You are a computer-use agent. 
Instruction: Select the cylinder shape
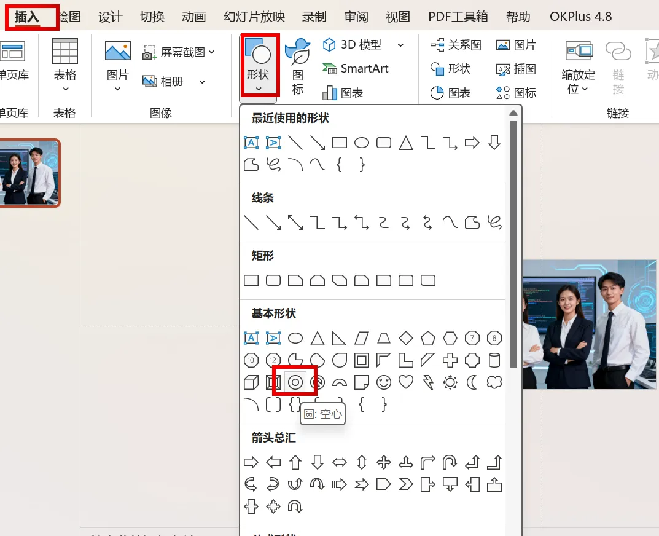point(494,360)
